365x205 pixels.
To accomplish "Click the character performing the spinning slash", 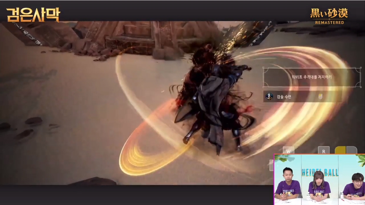I will click(213, 100).
